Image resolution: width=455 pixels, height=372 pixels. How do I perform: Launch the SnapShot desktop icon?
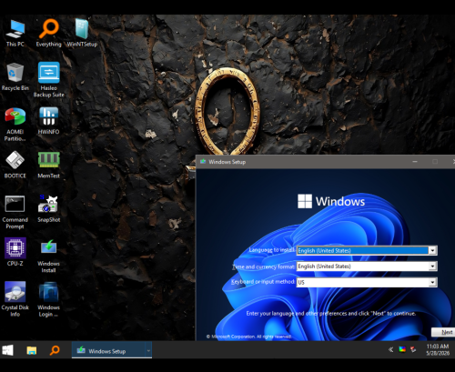pos(48,208)
